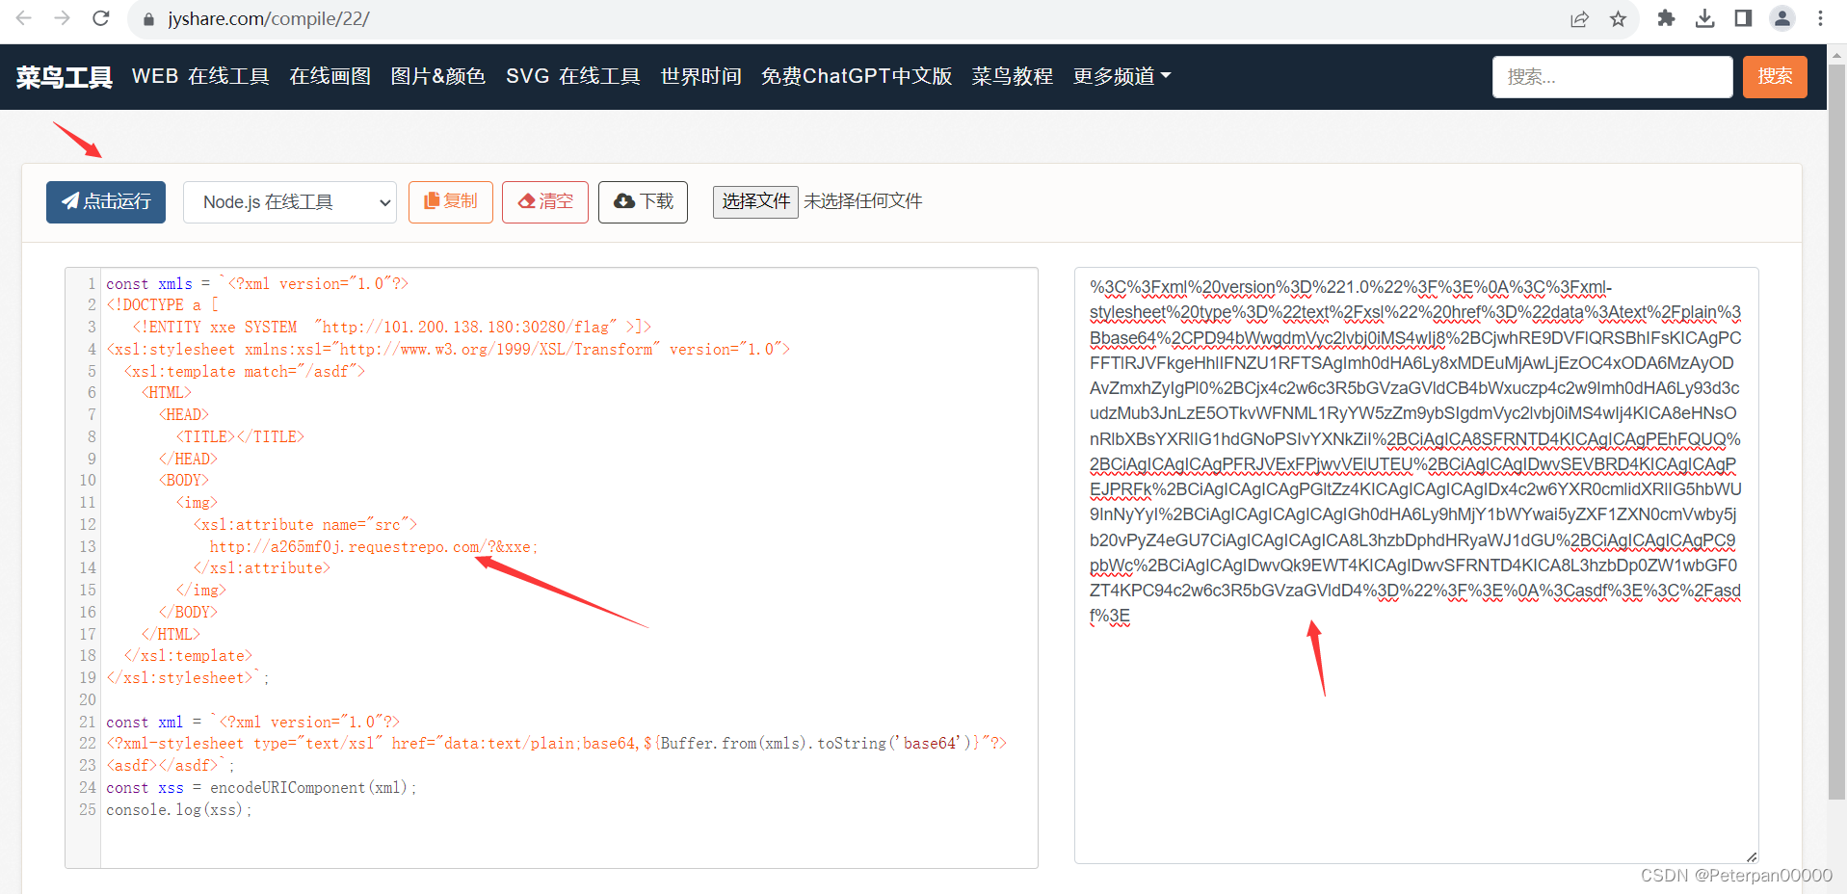Click the orange 搜索 button

[1775, 77]
